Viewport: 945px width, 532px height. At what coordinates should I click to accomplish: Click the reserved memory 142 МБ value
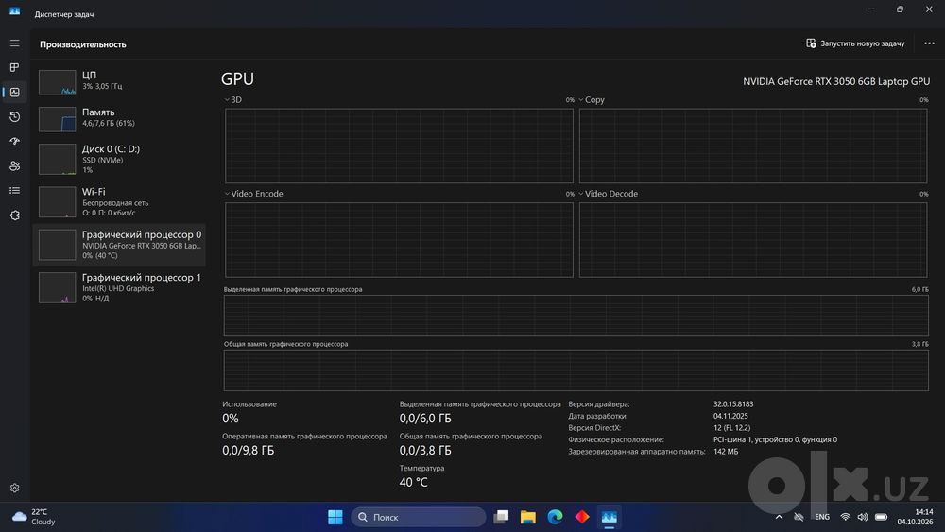(x=726, y=452)
